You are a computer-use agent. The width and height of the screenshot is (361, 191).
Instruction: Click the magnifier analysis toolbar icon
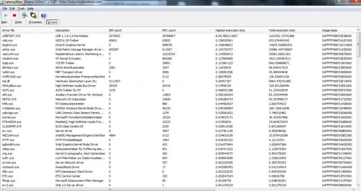[24, 15]
